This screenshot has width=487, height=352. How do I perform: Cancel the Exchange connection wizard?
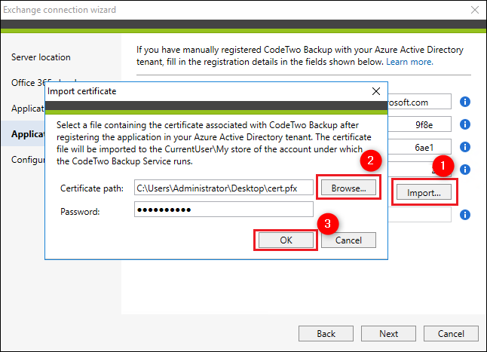click(451, 334)
